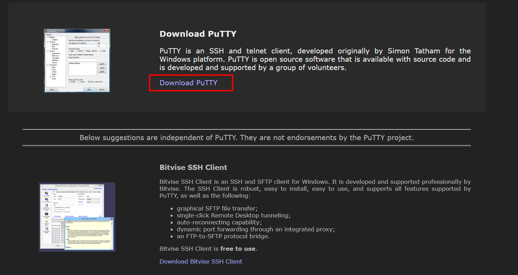Click the PuTTY icon in the screenshot's title bar
Screen dimensions: 518x275
(46, 31)
